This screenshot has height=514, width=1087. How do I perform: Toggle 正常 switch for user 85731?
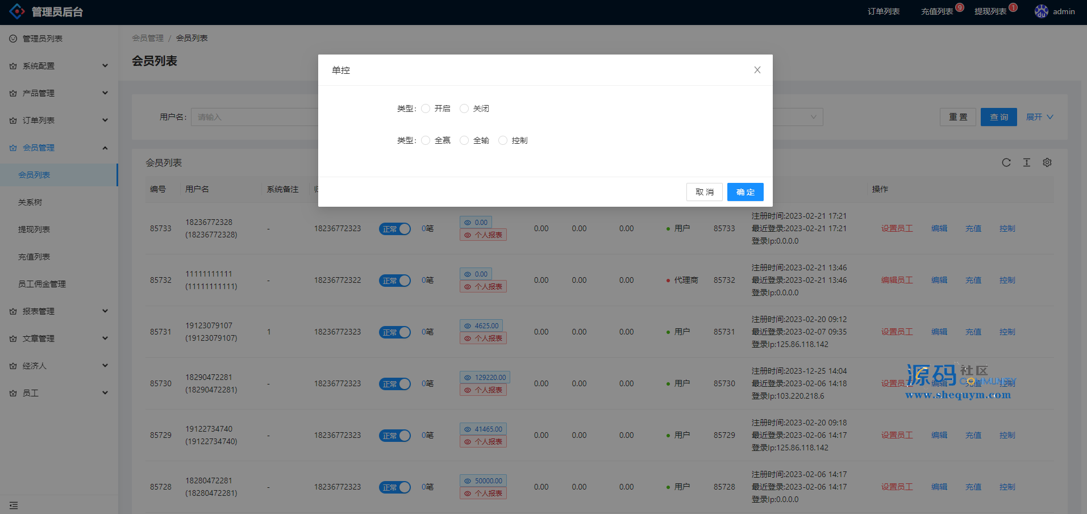(x=395, y=332)
